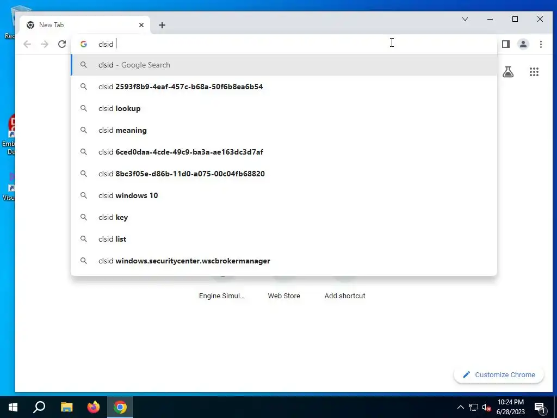Click the muted volume tray icon
This screenshot has height=418, width=557.
487,407
